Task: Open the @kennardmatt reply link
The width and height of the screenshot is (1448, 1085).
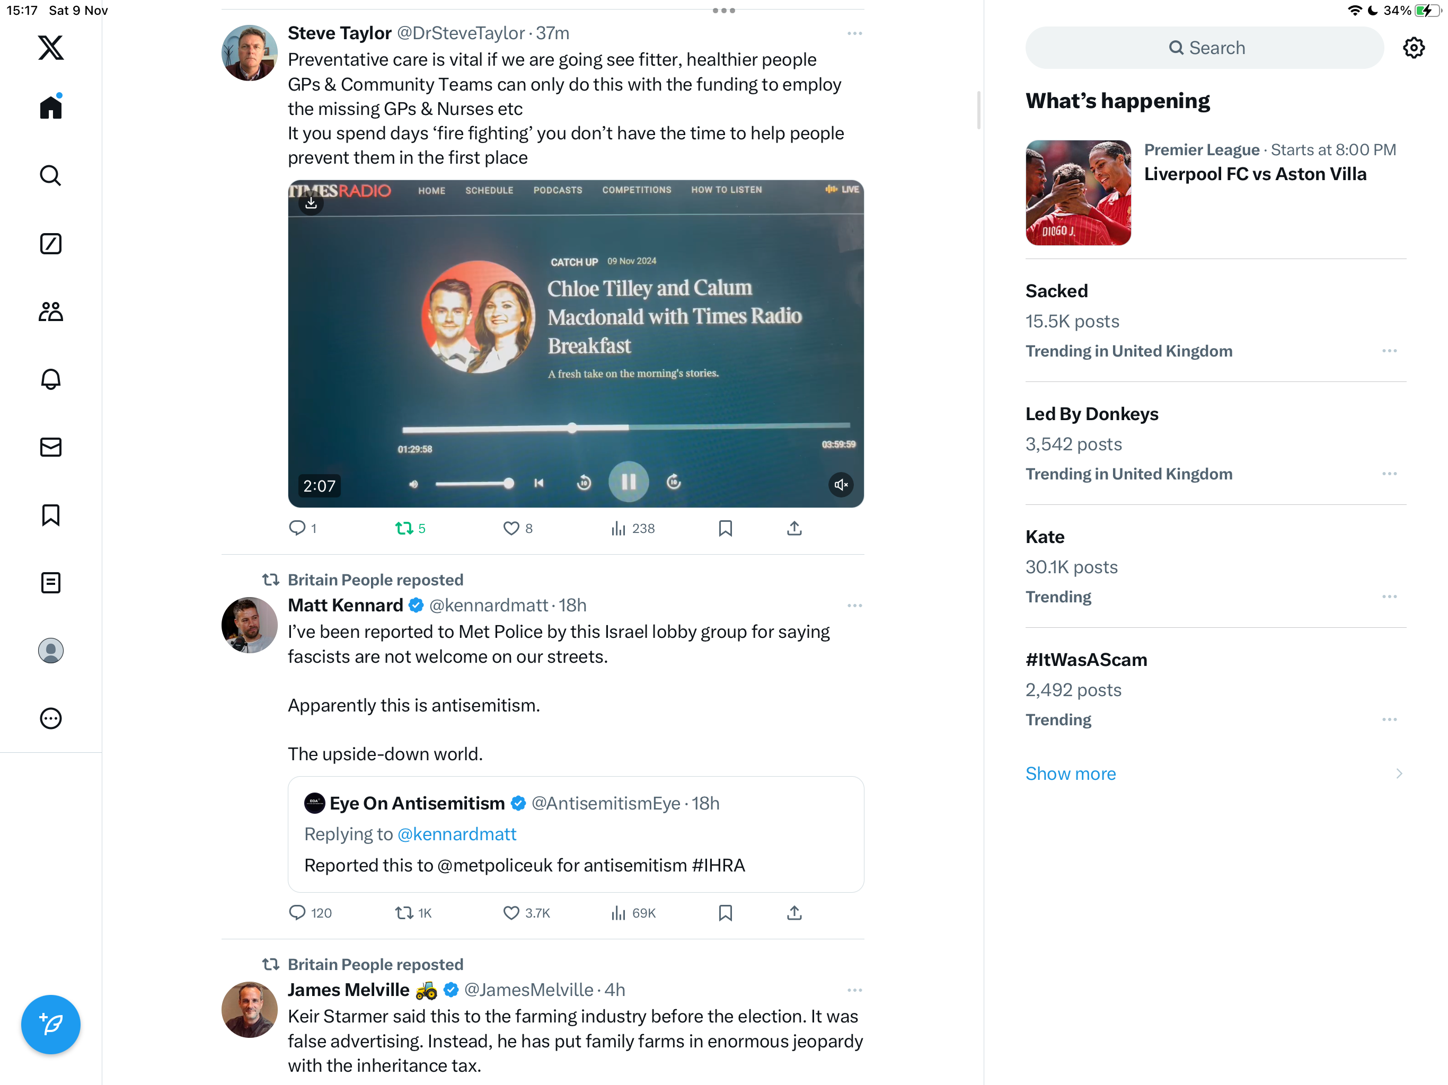Action: (x=457, y=834)
